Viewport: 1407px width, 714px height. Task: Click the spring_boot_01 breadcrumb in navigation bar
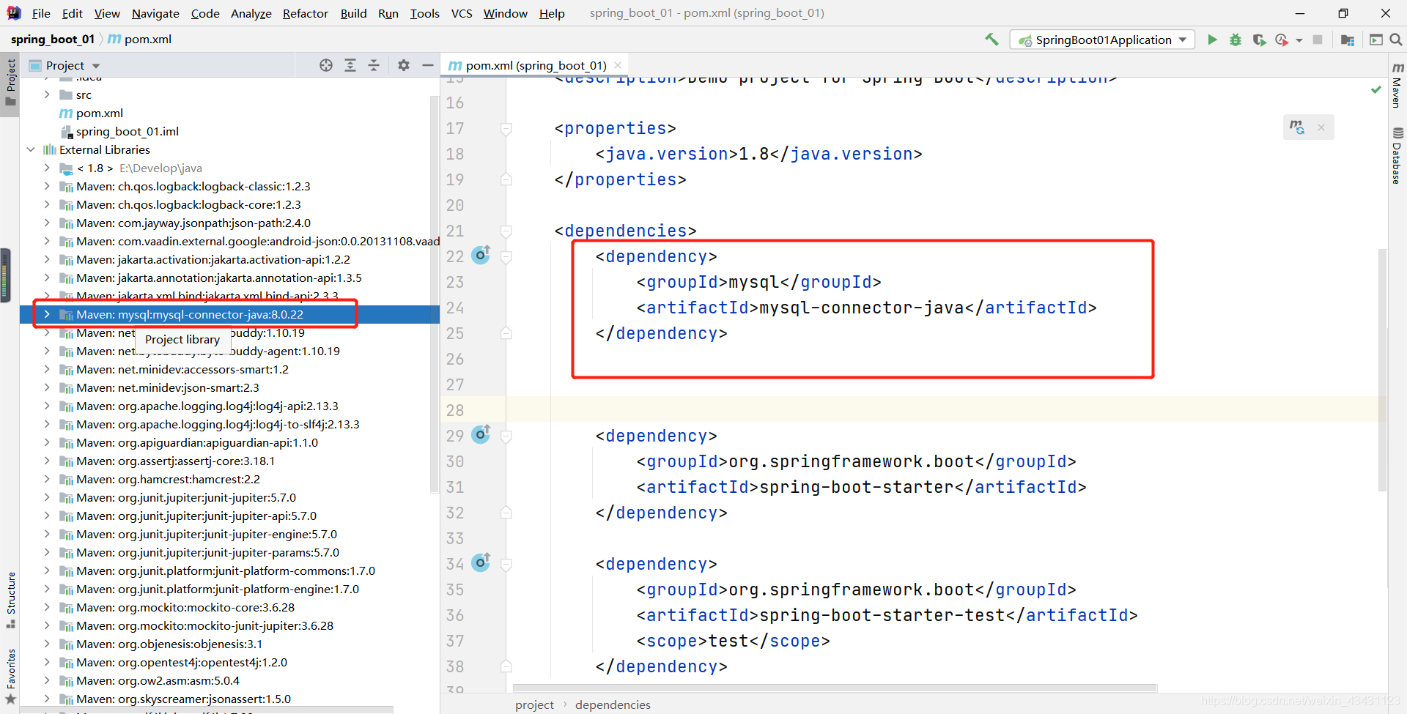52,40
